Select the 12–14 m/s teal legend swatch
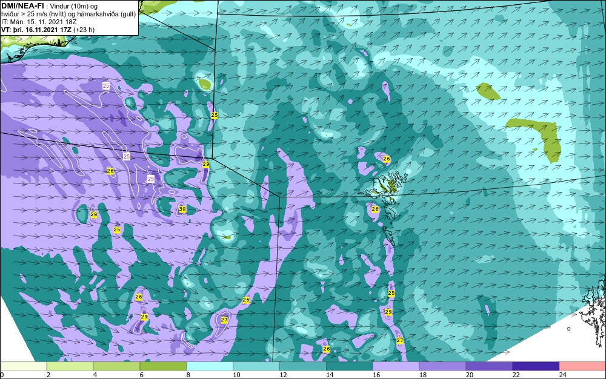The width and height of the screenshot is (606, 379). [303, 366]
